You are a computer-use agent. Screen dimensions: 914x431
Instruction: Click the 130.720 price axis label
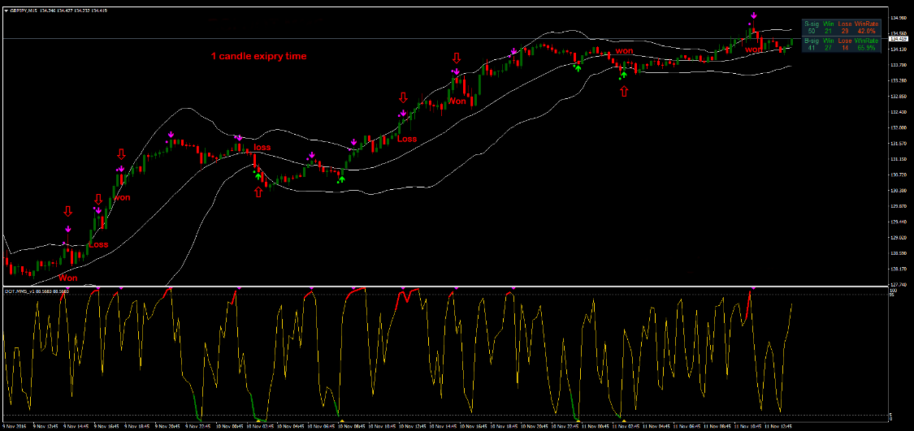point(899,175)
